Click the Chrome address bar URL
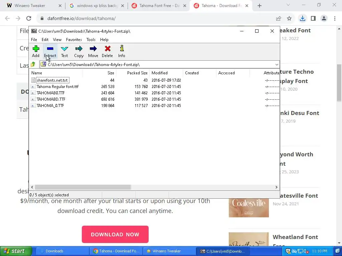The image size is (342, 256). point(81,19)
